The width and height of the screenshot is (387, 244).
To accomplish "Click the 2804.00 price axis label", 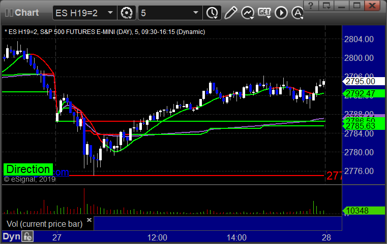I will click(359, 39).
